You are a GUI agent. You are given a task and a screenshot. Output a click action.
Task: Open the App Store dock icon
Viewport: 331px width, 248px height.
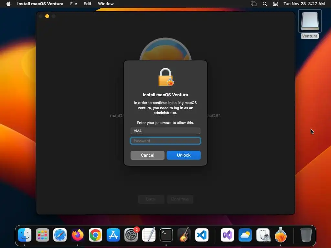pyautogui.click(x=113, y=235)
